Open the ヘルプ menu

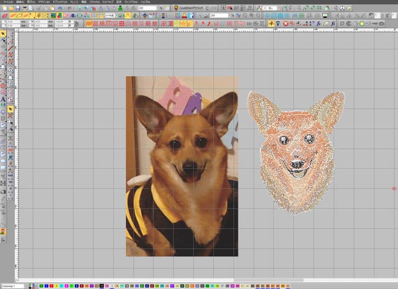146,2
